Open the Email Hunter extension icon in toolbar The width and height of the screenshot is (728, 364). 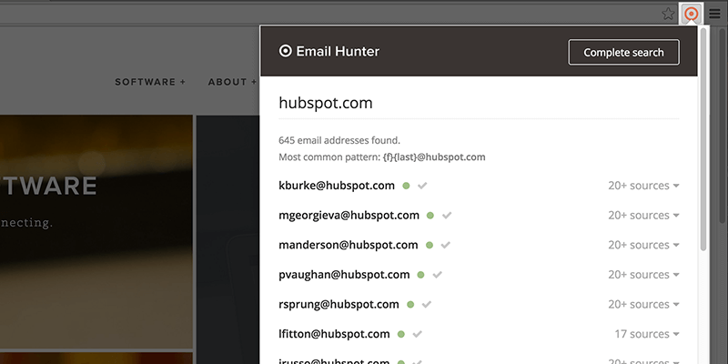691,14
